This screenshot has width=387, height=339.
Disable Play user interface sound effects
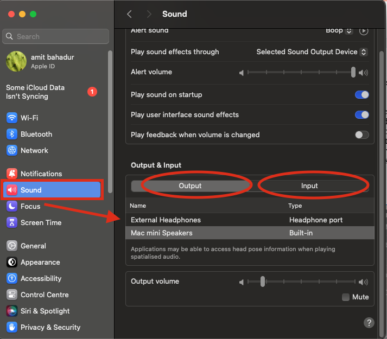pyautogui.click(x=362, y=115)
